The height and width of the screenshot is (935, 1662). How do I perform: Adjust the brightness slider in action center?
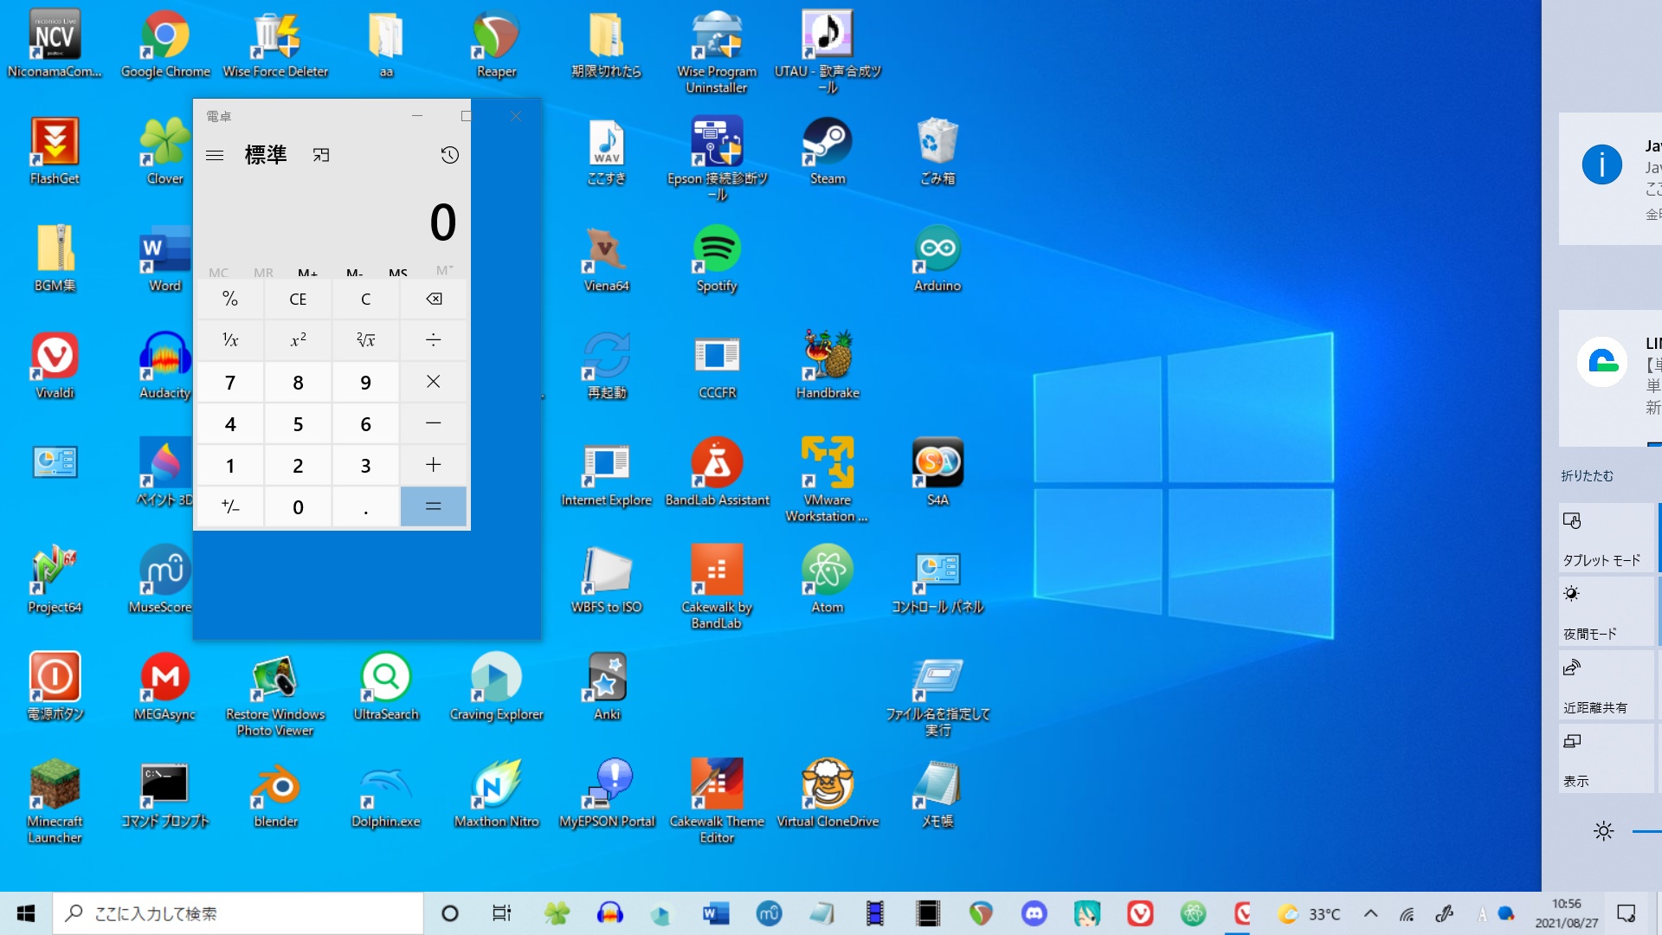pos(1646,831)
